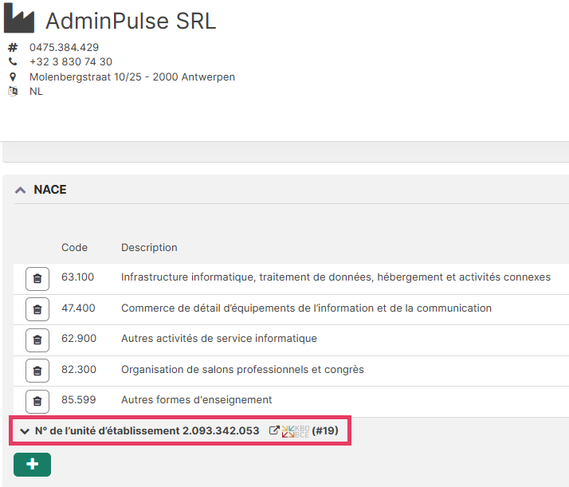The height and width of the screenshot is (487, 569).
Task: Select code cell 47.400
Action: pyautogui.click(x=78, y=308)
